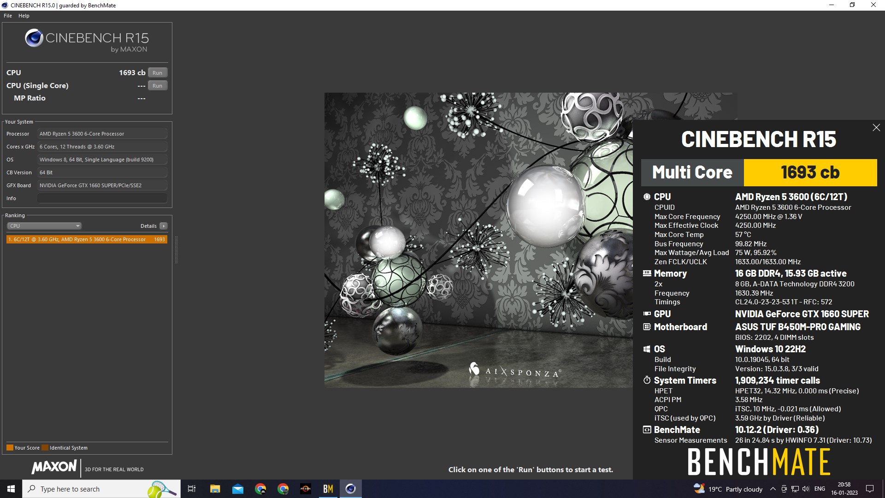Click the BENCHMATE logo at panel bottom
This screenshot has width=885, height=498.
(759, 462)
